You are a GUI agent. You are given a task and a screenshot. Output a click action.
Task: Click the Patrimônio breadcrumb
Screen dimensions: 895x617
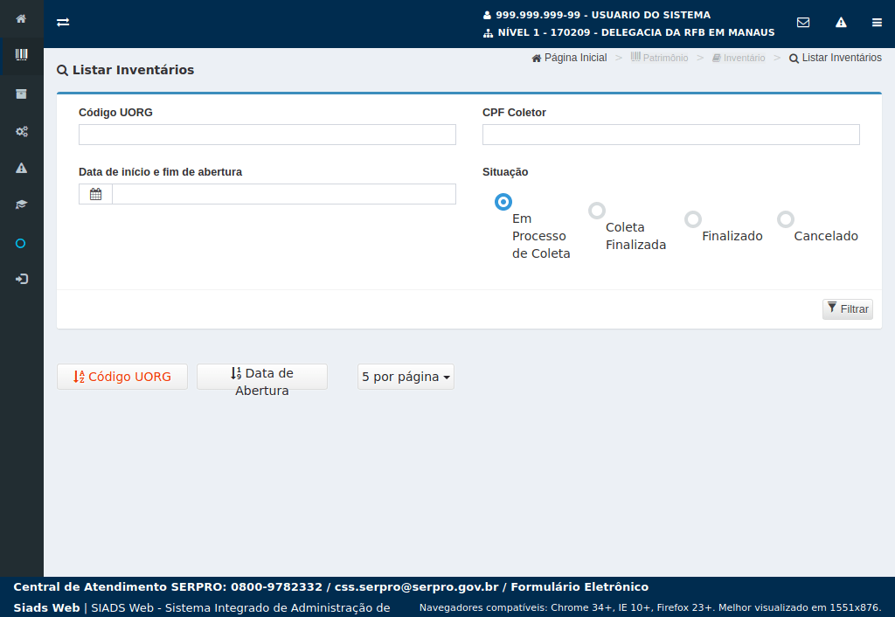point(659,58)
